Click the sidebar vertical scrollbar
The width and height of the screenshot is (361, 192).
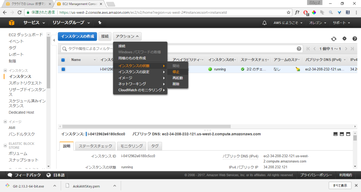(48, 62)
